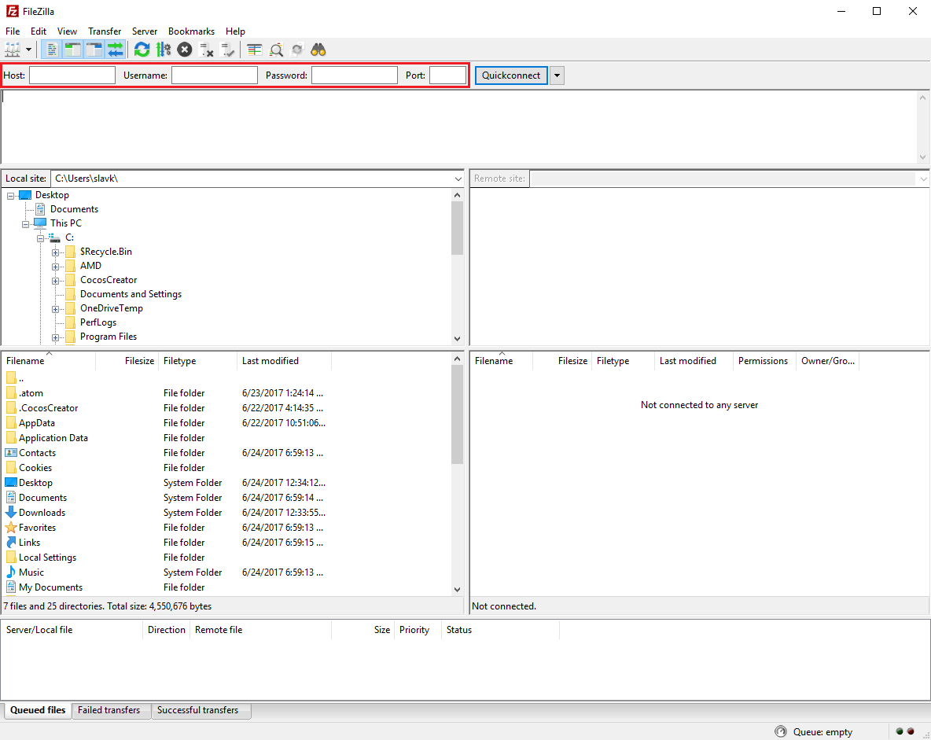This screenshot has height=740, width=931.
Task: Collapse the Desktop tree node
Action: (x=11, y=195)
